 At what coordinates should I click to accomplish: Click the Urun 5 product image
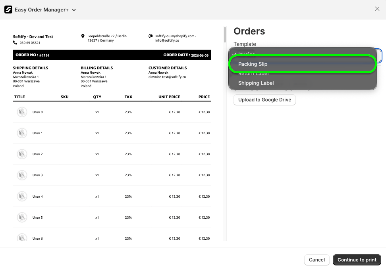tap(22, 217)
